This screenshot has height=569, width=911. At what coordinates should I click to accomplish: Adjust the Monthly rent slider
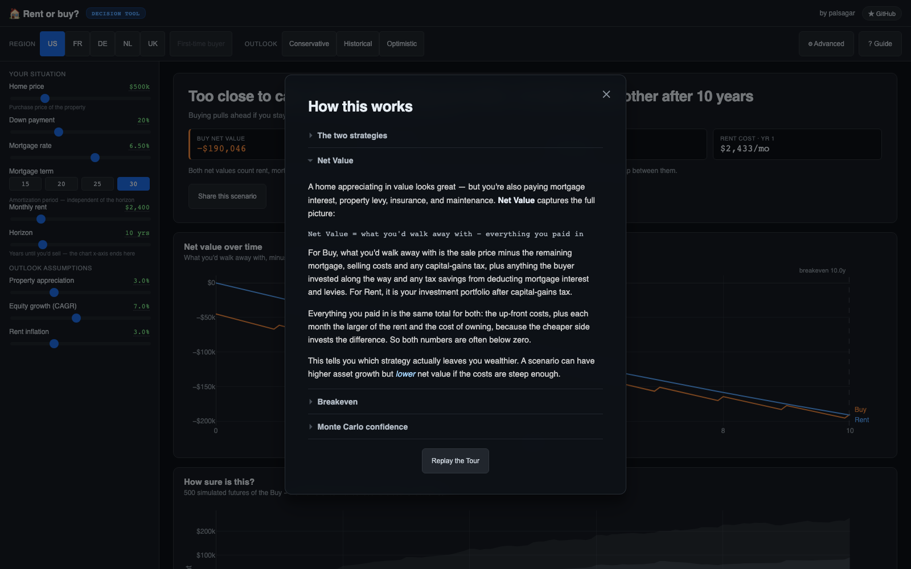point(80,219)
